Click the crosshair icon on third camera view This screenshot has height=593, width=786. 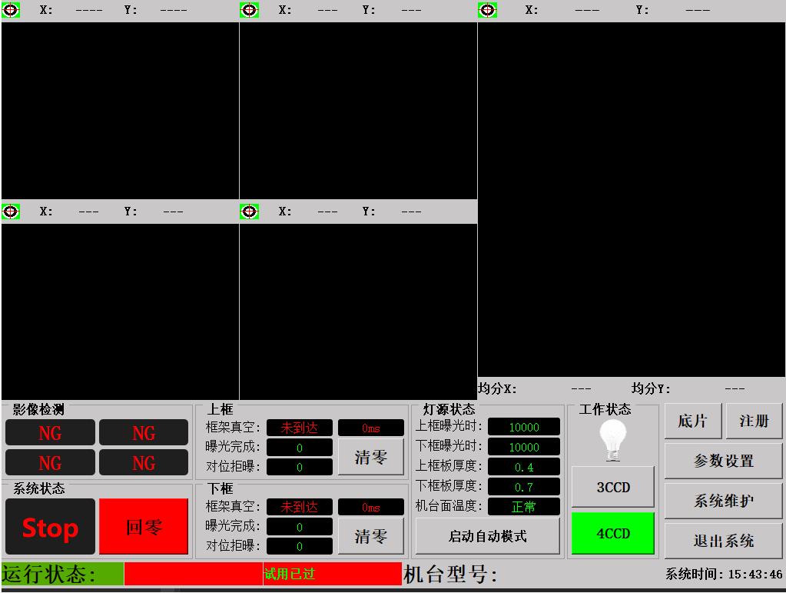click(x=487, y=10)
